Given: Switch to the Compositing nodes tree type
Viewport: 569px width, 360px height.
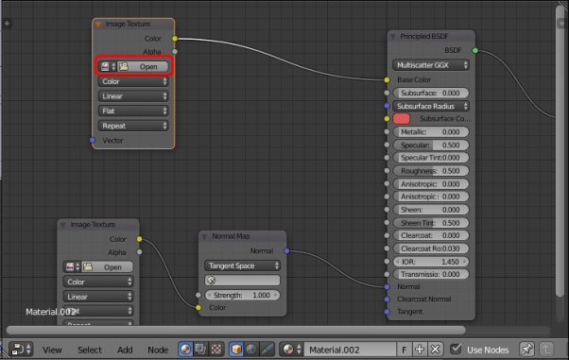Looking at the screenshot, I should [x=200, y=350].
